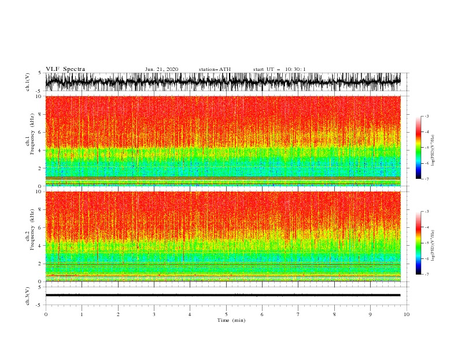This screenshot has width=458, height=353.
Task: Click the time axis tick label '9'
Action: (370, 314)
